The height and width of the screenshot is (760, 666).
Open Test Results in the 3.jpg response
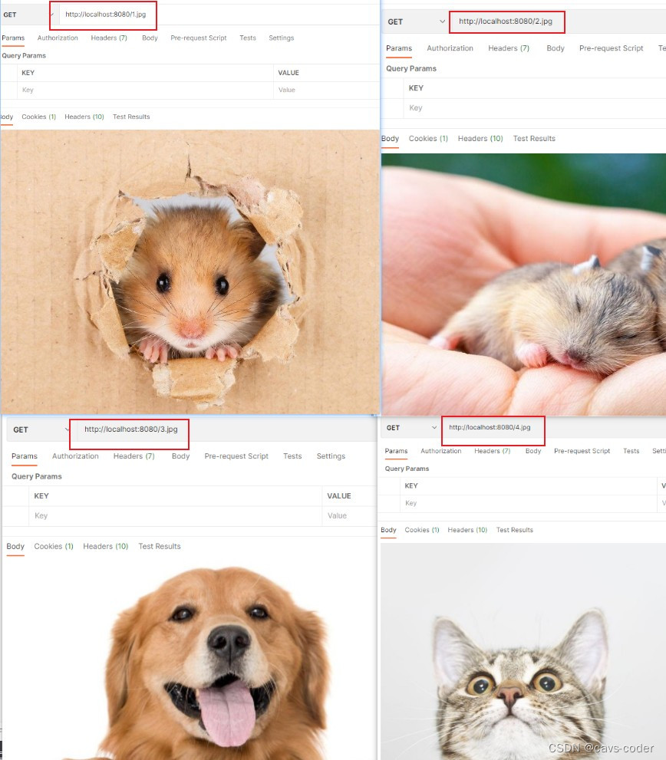pos(160,547)
